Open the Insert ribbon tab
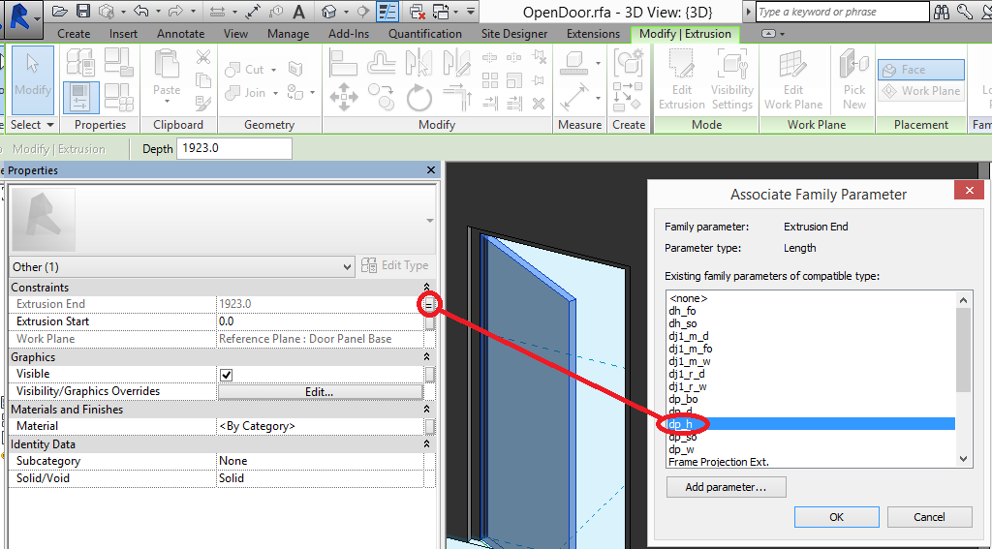The width and height of the screenshot is (992, 549). point(123,34)
